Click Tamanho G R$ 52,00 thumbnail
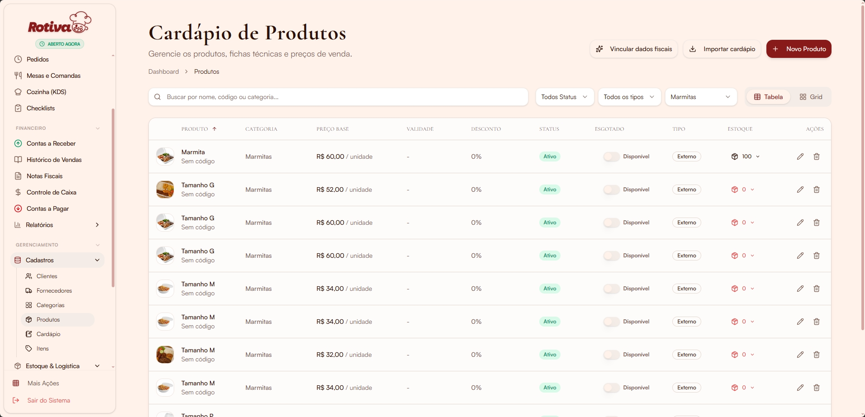865x417 pixels. click(165, 190)
